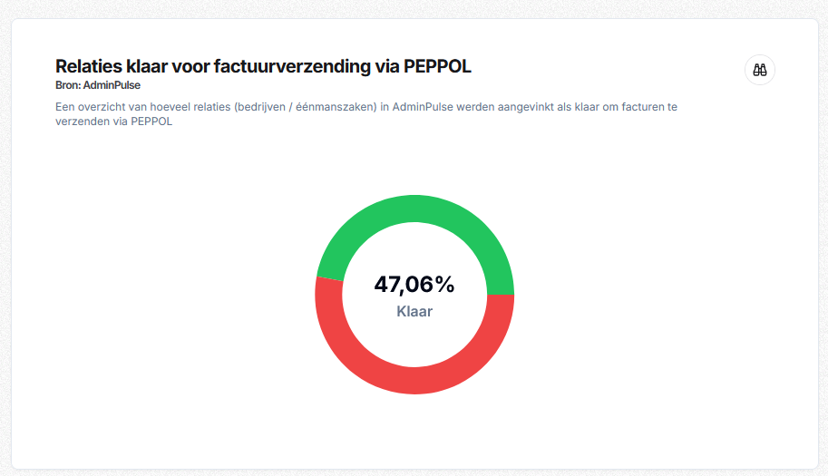Click the word 'overzicht' in the description
Viewport: 828px width, 476px height.
(x=103, y=107)
